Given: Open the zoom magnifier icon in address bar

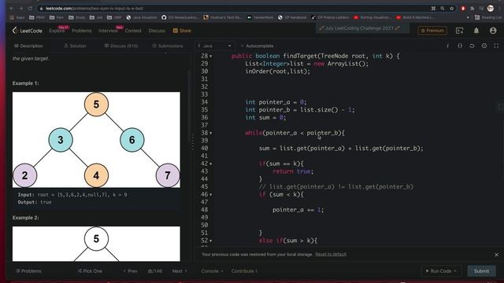Looking at the screenshot, I should point(443,9).
